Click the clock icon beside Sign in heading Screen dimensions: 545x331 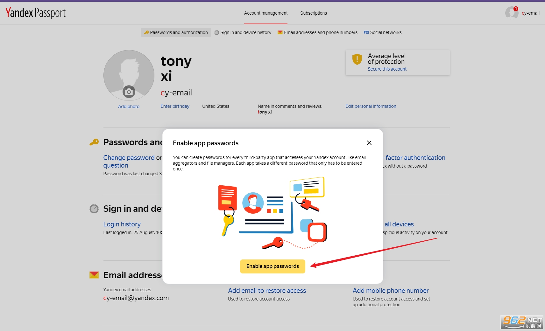94,209
